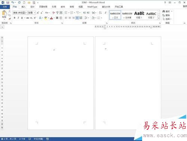Apply the red font color
This screenshot has width=187, height=141.
[x=51, y=18]
